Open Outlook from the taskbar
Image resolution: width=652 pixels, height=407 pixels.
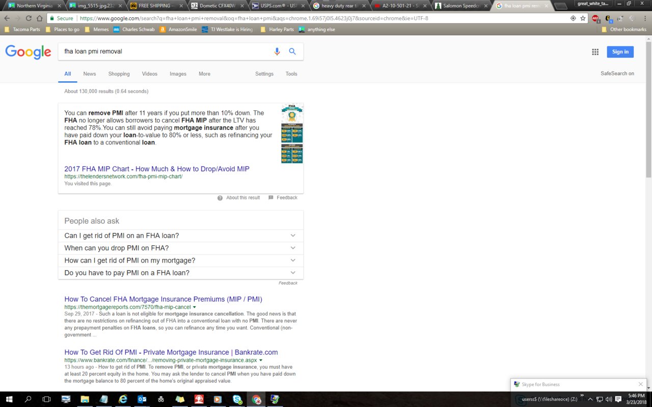coord(142,399)
